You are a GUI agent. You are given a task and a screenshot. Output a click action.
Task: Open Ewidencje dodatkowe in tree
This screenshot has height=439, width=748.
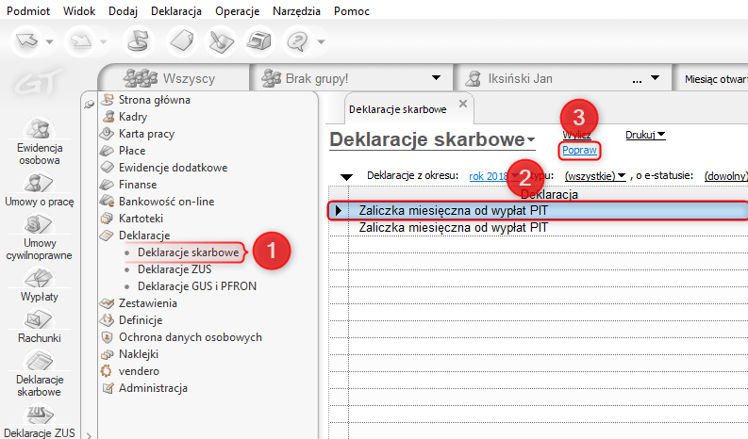click(x=173, y=168)
